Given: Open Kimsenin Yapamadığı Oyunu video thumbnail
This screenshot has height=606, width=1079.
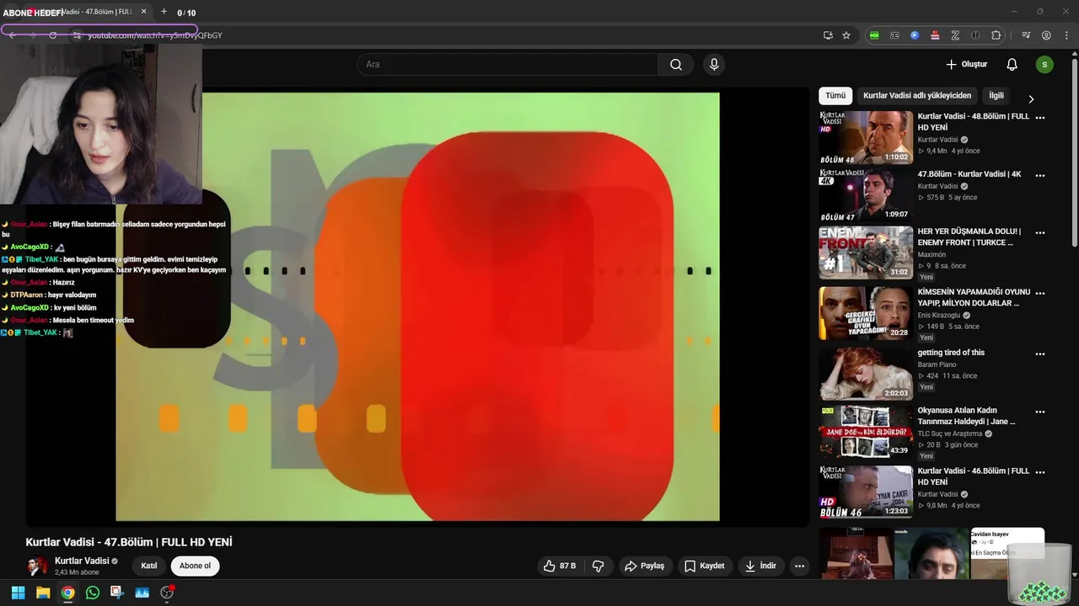Looking at the screenshot, I should (866, 313).
